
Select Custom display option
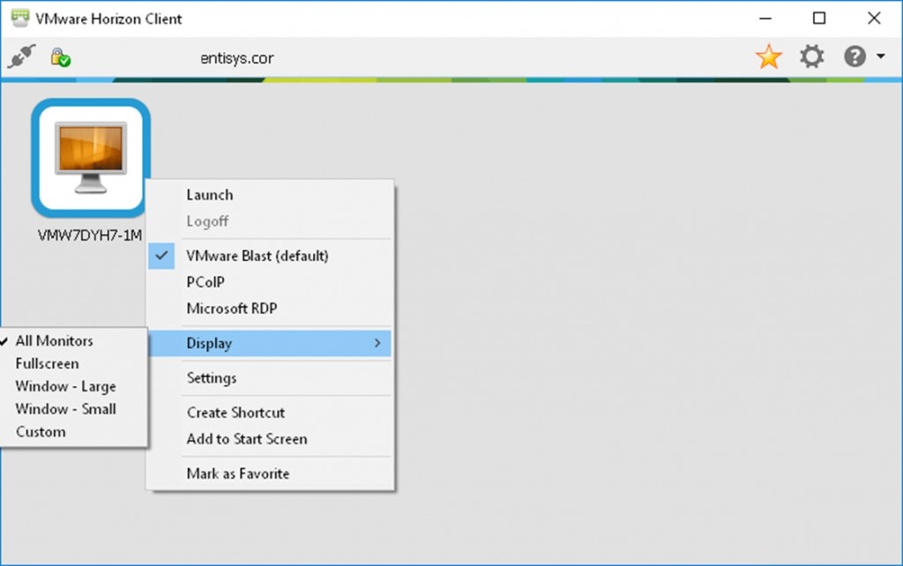73,431
